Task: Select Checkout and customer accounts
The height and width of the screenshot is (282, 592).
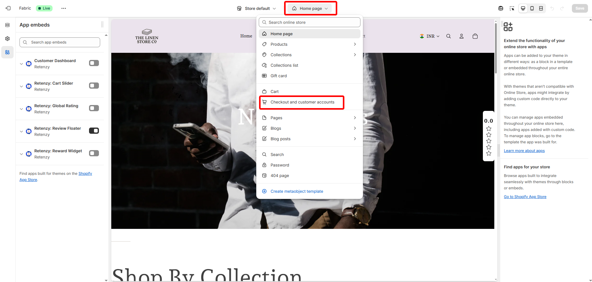Action: coord(302,102)
